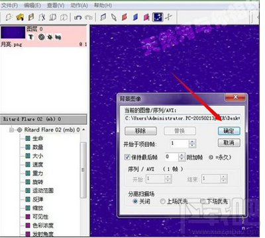Image resolution: width=265 pixels, height=238 pixels.
Task: Select the red deflector tool icon
Action: tap(125, 17)
